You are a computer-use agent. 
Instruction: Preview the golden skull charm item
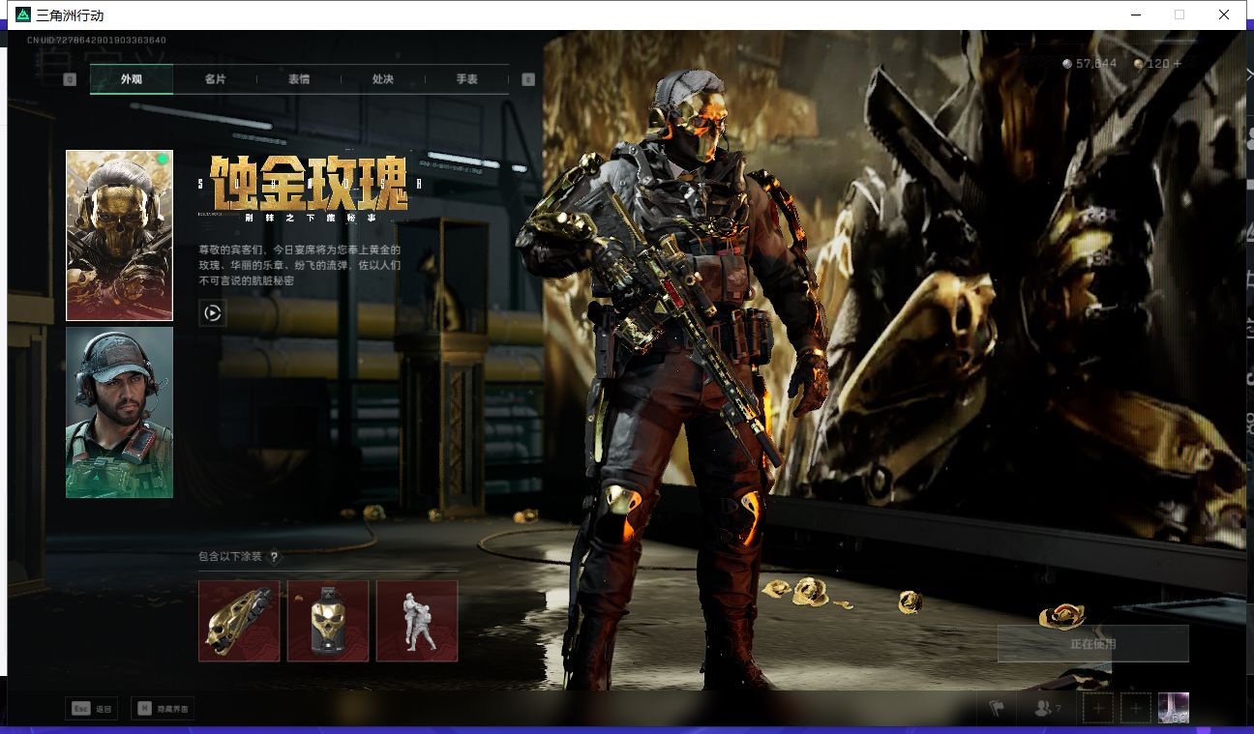coord(328,621)
